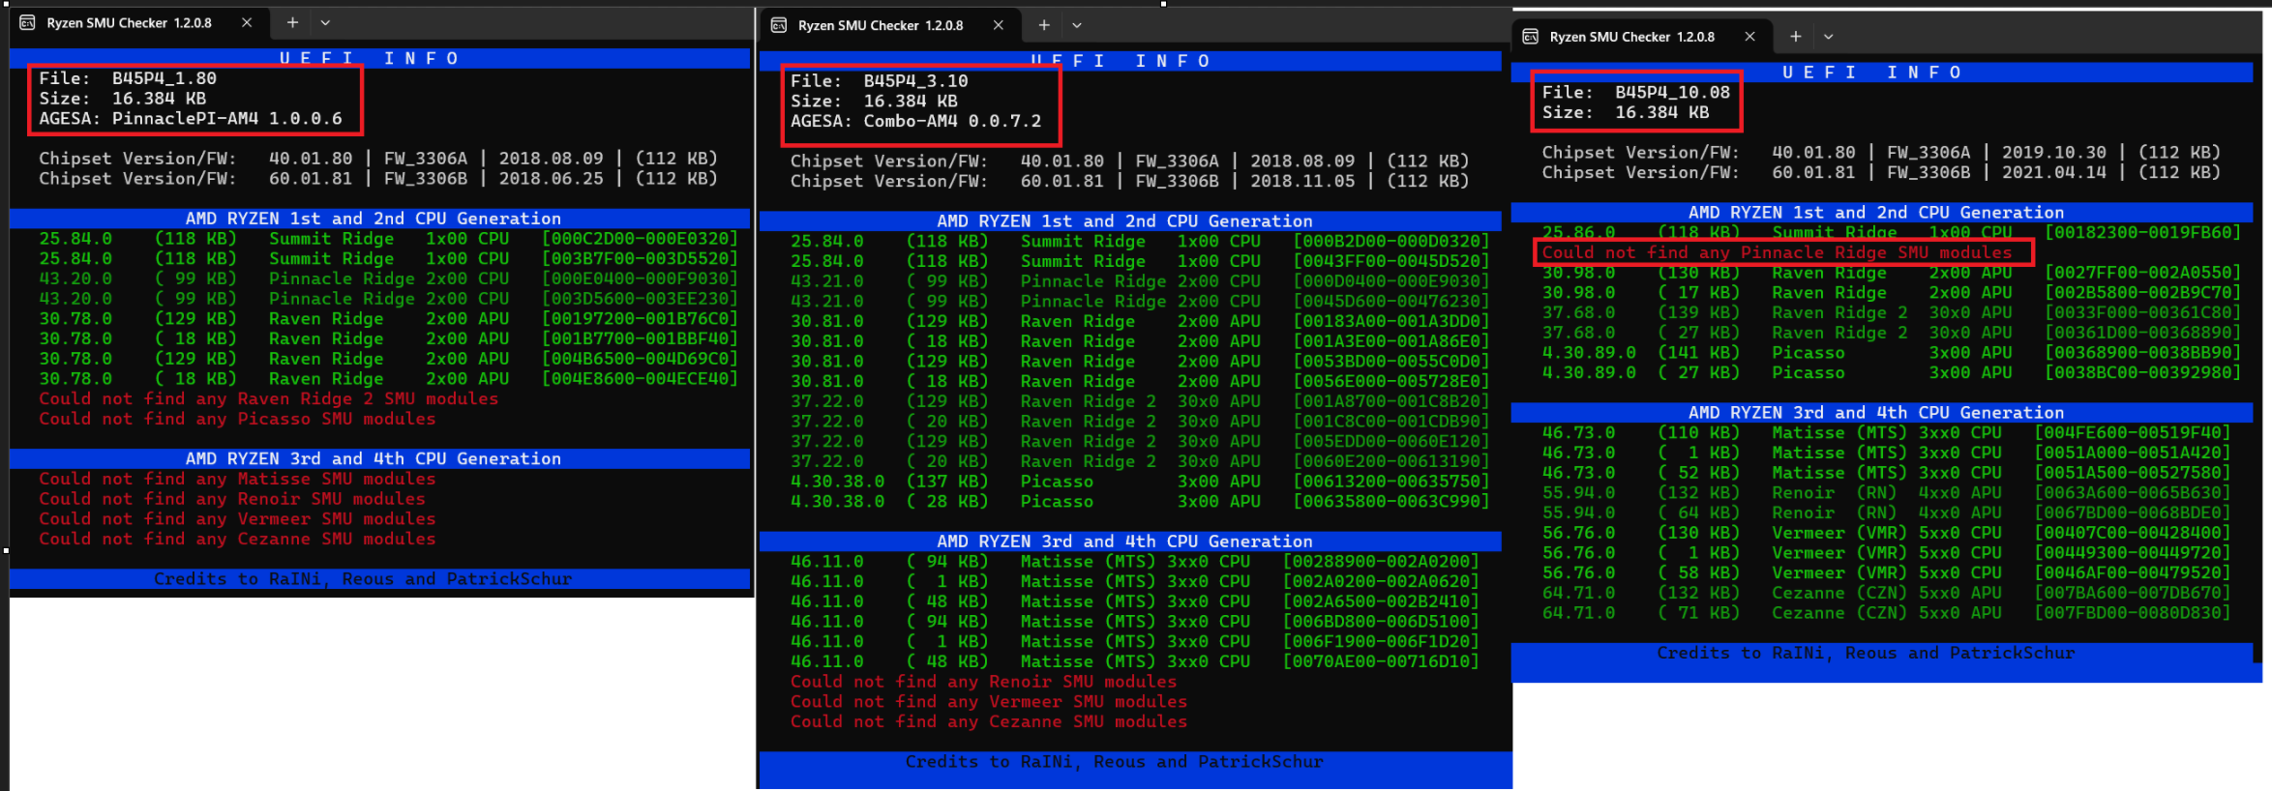2272x791 pixels.
Task: Click the terminal icon on the middle window's tab
Action: tap(779, 25)
